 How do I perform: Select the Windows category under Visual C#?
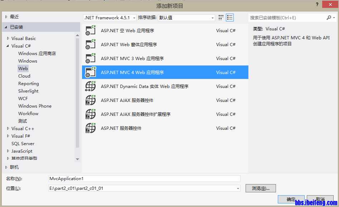[28, 61]
